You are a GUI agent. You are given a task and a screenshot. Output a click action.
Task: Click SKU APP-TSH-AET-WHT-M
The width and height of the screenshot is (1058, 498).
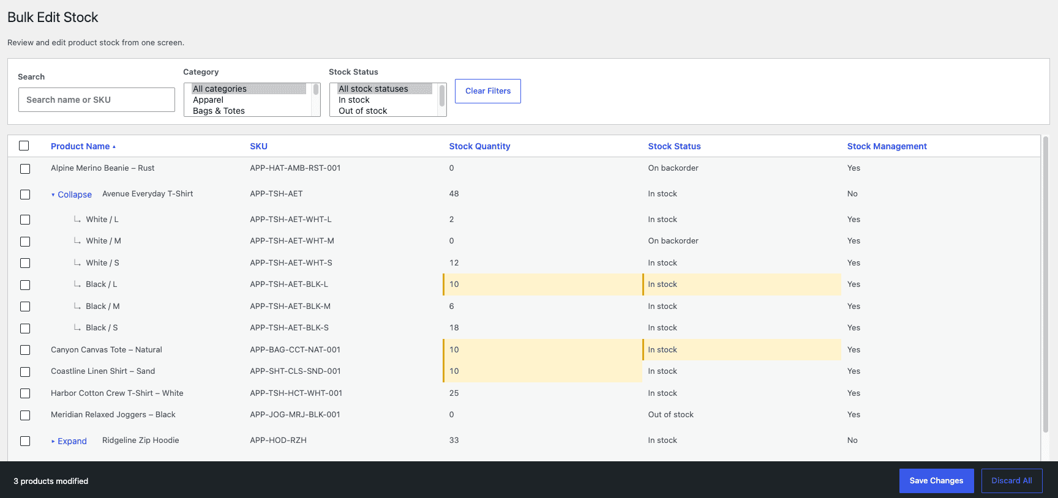coord(292,241)
